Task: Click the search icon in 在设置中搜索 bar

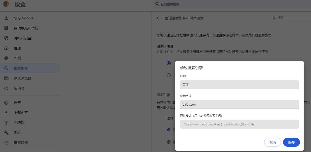Action: coord(157,4)
